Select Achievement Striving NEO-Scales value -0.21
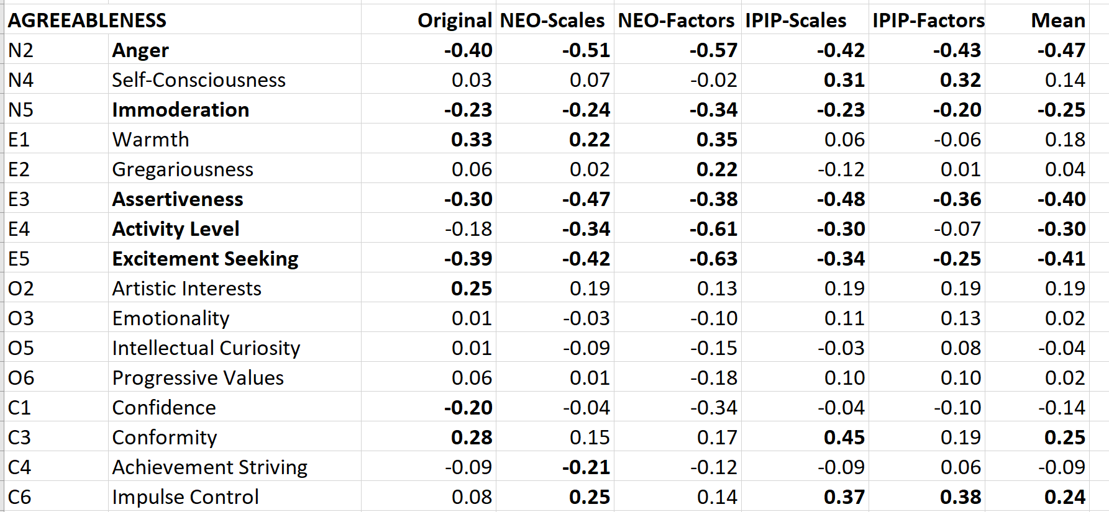This screenshot has height=512, width=1109. point(586,467)
